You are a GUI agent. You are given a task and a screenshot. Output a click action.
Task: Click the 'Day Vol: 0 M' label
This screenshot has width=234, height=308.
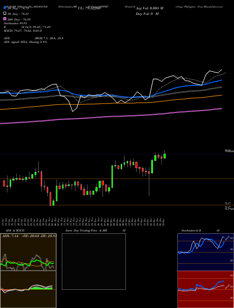[x=147, y=14]
